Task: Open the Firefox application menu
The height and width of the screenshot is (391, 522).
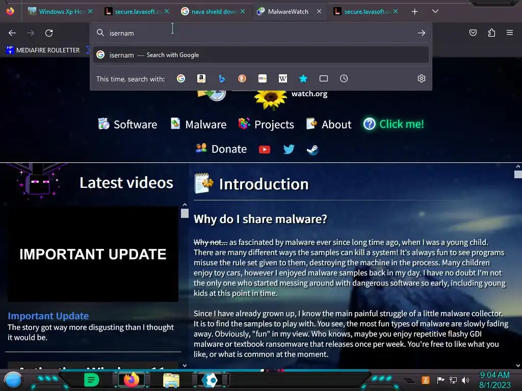Action: pos(510,33)
